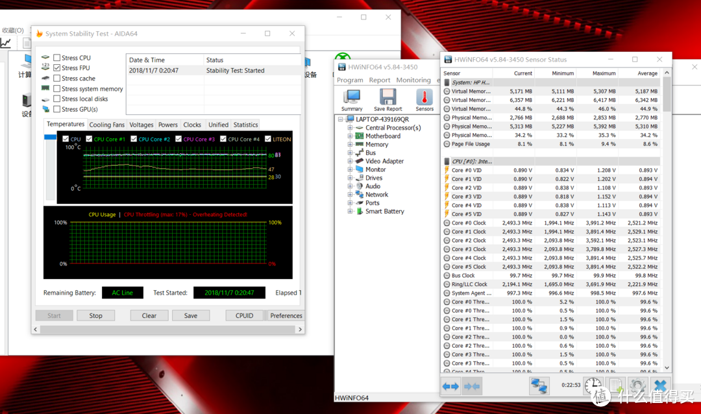Enable Stress system memory checkbox

(x=56, y=88)
